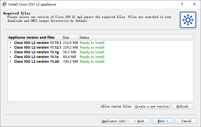Image resolution: width=201 pixels, height=127 pixels.
Task: Expand Cisco IOU L2 version 15.1g
Action: click(10, 52)
